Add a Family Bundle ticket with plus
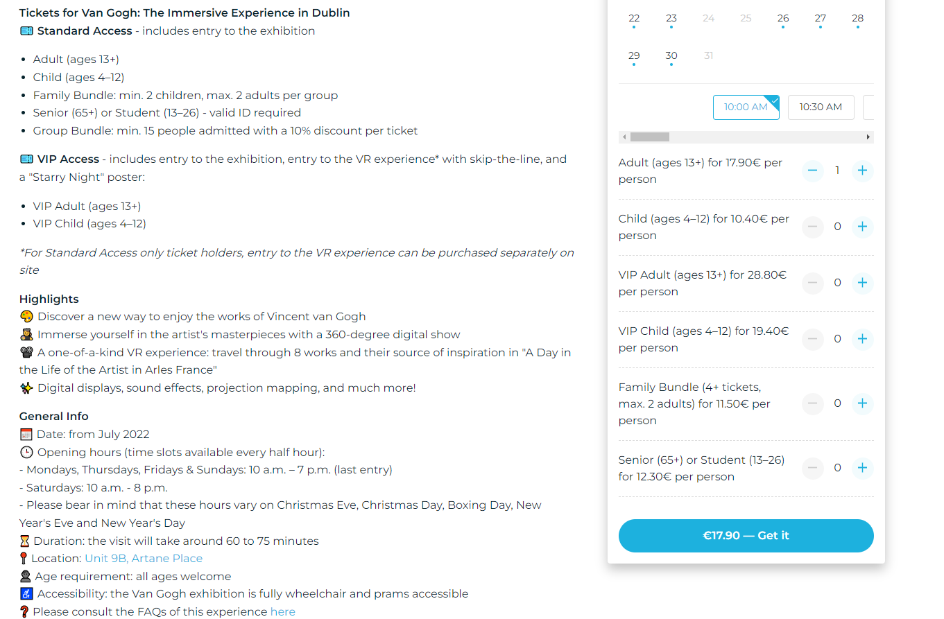Image resolution: width=944 pixels, height=619 pixels. tap(862, 403)
